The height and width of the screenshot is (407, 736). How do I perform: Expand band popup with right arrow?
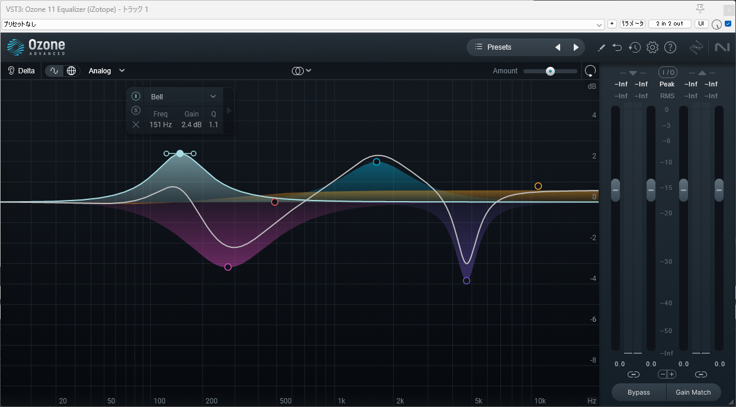pos(229,110)
